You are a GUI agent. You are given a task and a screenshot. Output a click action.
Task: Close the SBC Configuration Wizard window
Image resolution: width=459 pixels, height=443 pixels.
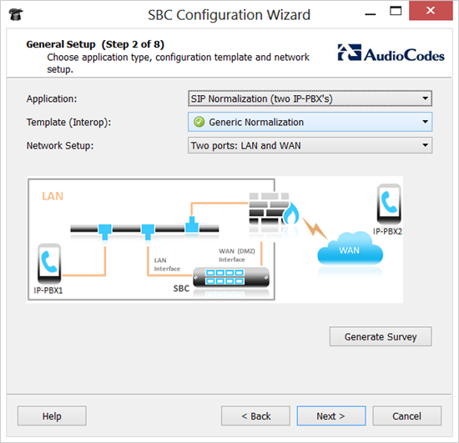431,11
